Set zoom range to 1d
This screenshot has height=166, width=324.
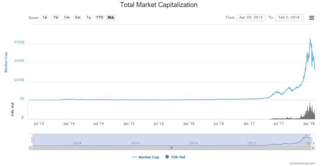point(44,17)
